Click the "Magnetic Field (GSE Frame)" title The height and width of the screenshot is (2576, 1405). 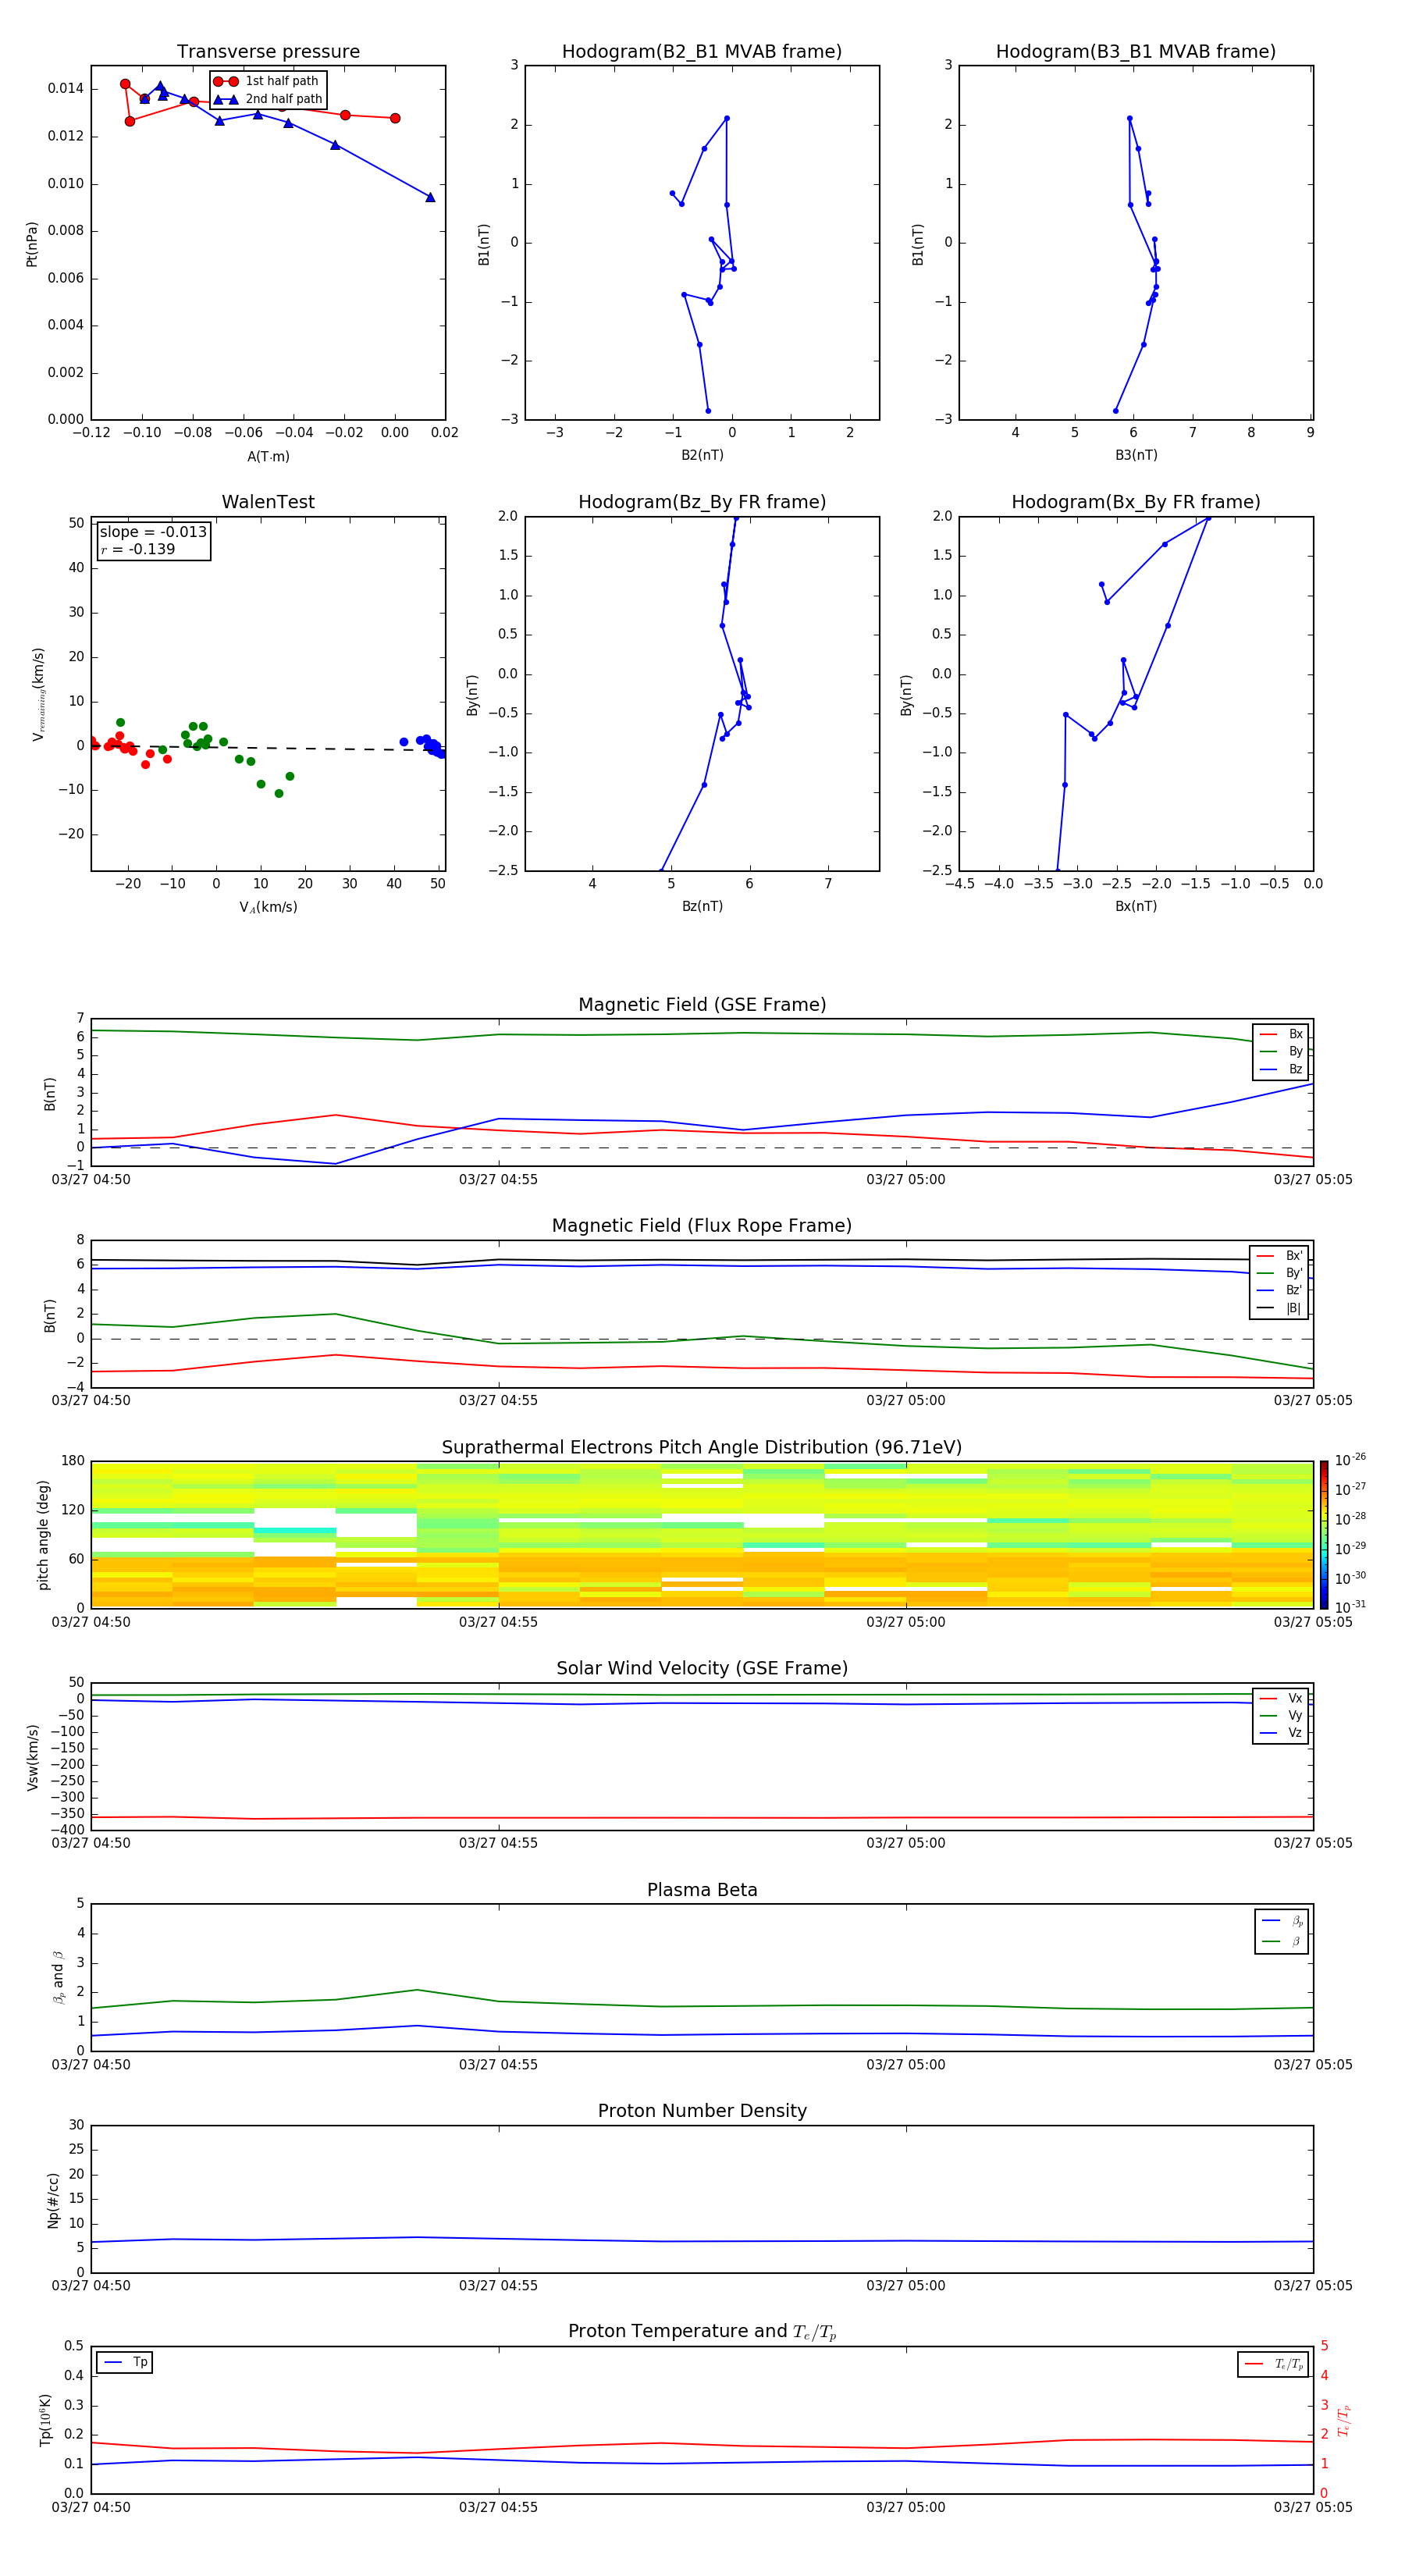[702, 1005]
